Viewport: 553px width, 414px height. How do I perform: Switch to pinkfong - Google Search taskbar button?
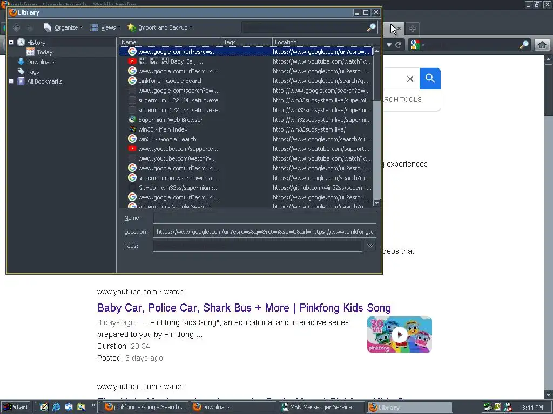[146, 407]
